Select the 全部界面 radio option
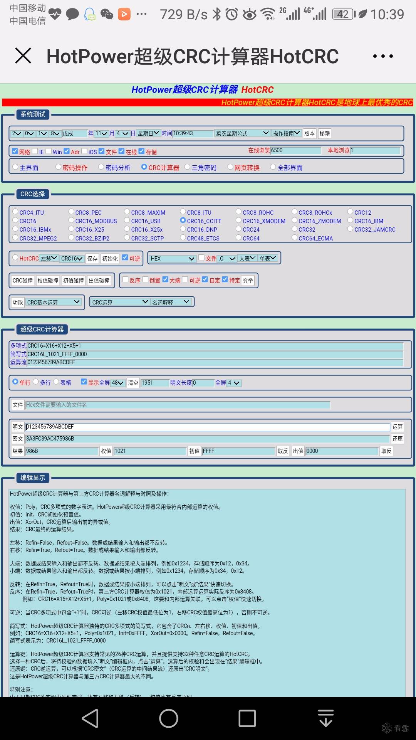This screenshot has width=416, height=740. 273,167
